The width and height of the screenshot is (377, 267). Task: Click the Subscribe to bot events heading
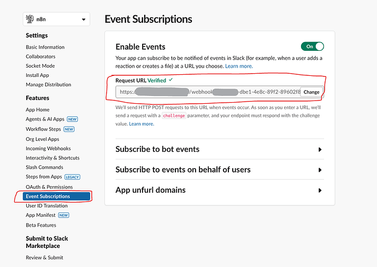tap(157, 149)
